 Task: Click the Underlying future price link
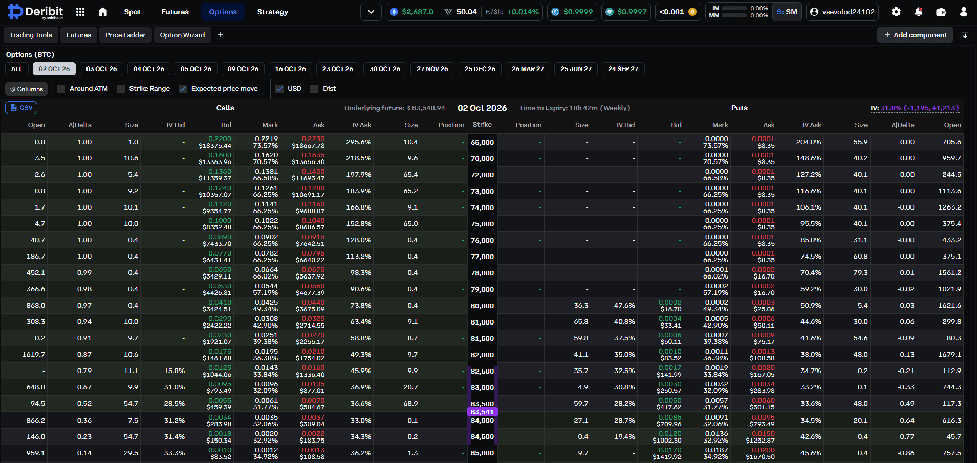(395, 108)
